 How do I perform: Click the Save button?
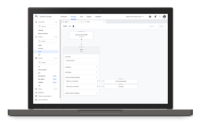pos(161,26)
